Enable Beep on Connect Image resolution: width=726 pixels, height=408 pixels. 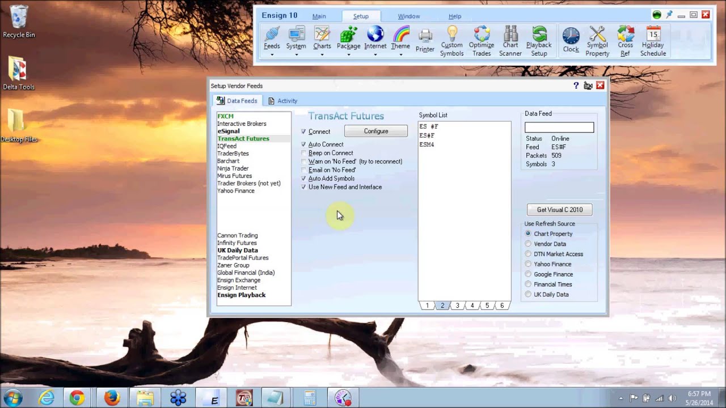click(303, 153)
